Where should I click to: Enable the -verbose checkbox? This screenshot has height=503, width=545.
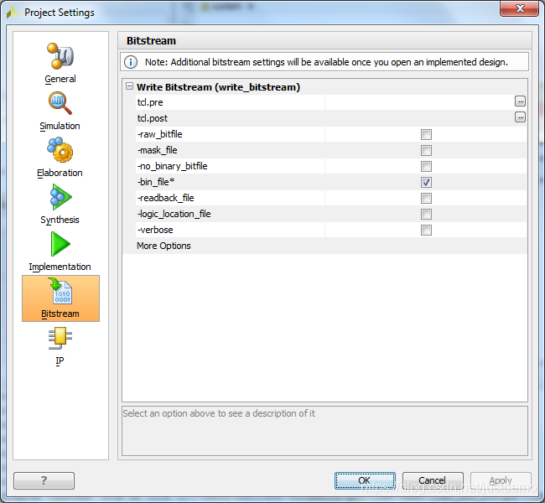426,230
